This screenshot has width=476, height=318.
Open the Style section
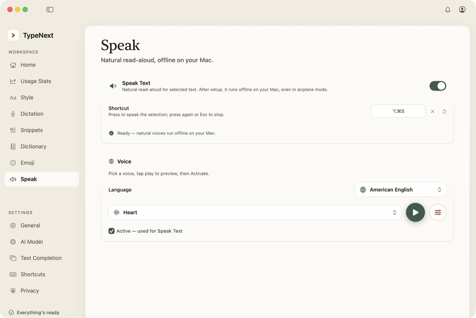[x=42, y=98]
